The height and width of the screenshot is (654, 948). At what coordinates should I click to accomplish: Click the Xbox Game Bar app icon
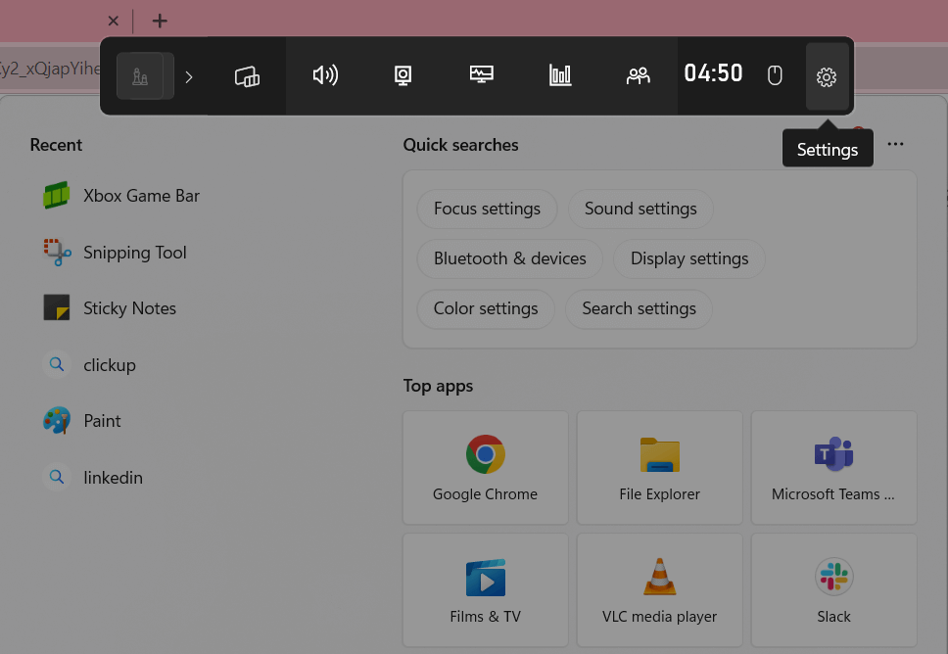point(56,195)
